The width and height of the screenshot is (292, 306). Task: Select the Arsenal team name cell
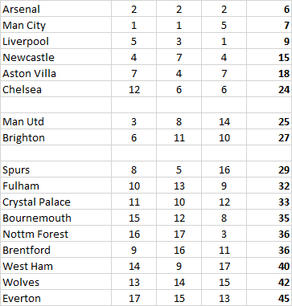point(56,9)
